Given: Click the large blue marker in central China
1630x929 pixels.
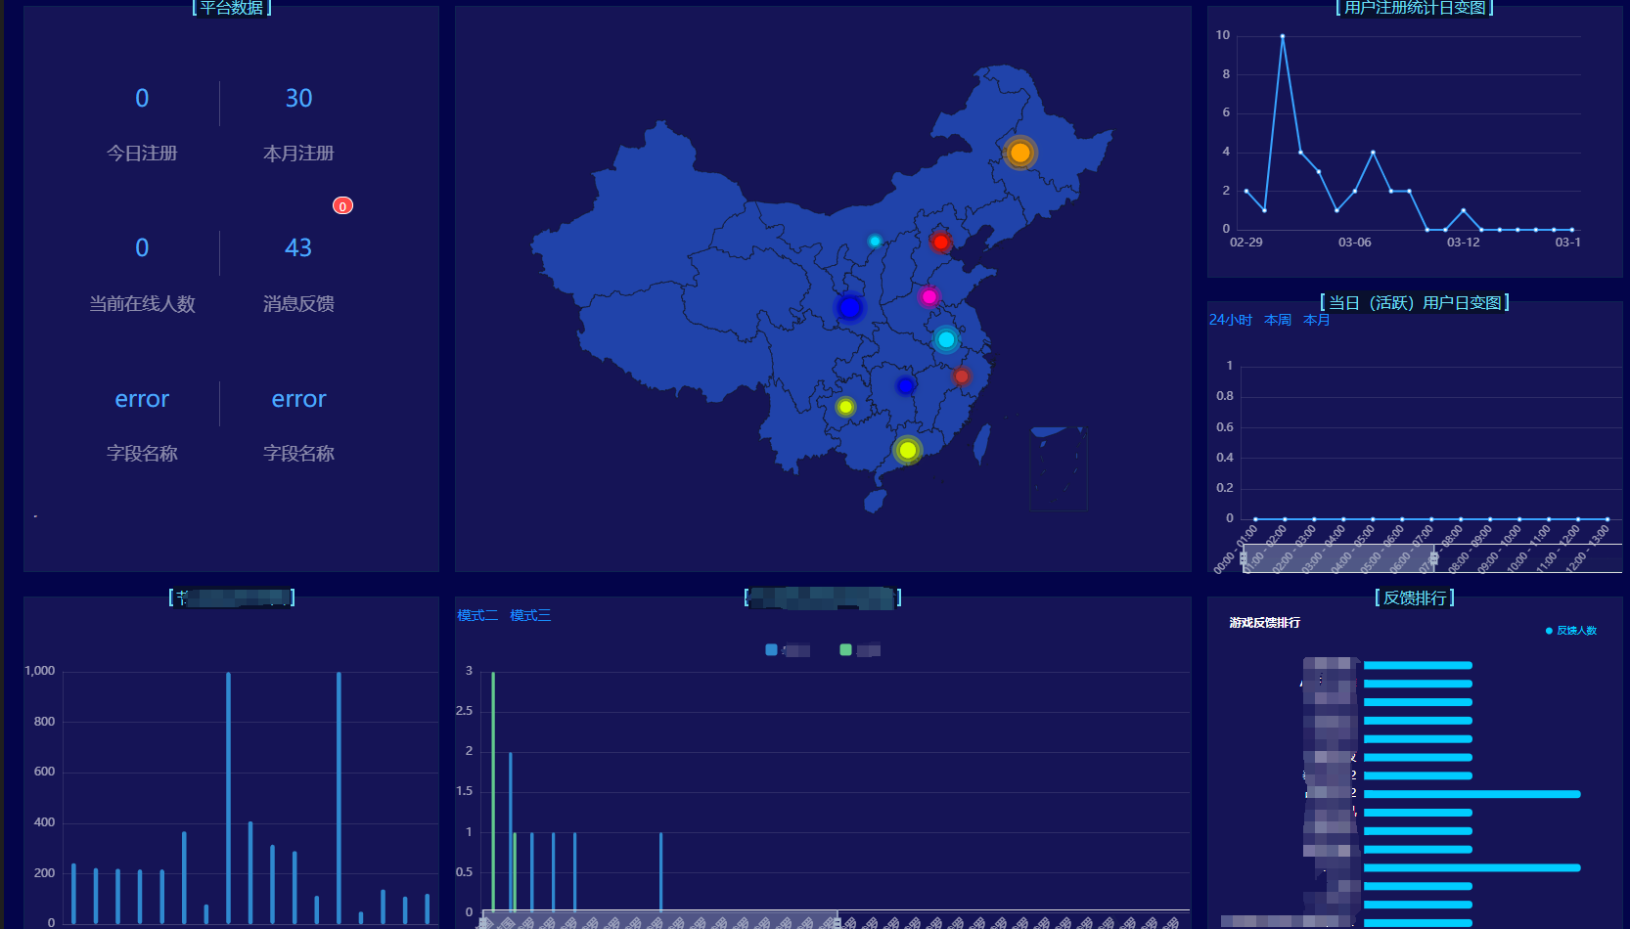Looking at the screenshot, I should click(x=849, y=308).
